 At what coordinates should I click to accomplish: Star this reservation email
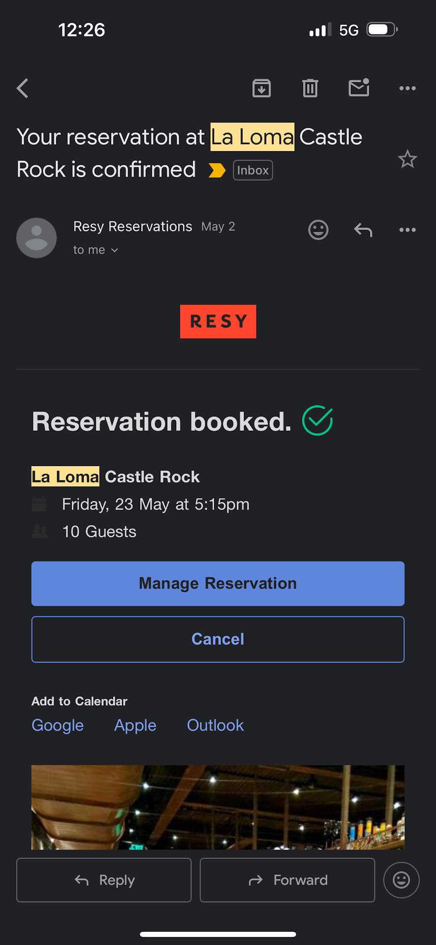coord(407,159)
